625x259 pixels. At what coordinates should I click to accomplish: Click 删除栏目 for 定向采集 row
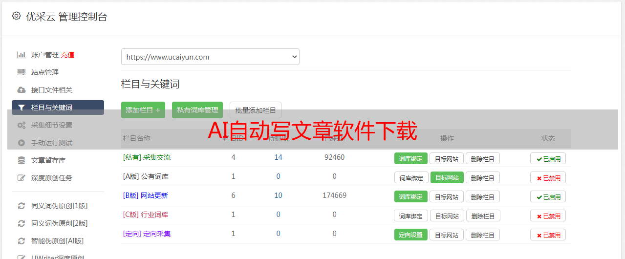482,235
